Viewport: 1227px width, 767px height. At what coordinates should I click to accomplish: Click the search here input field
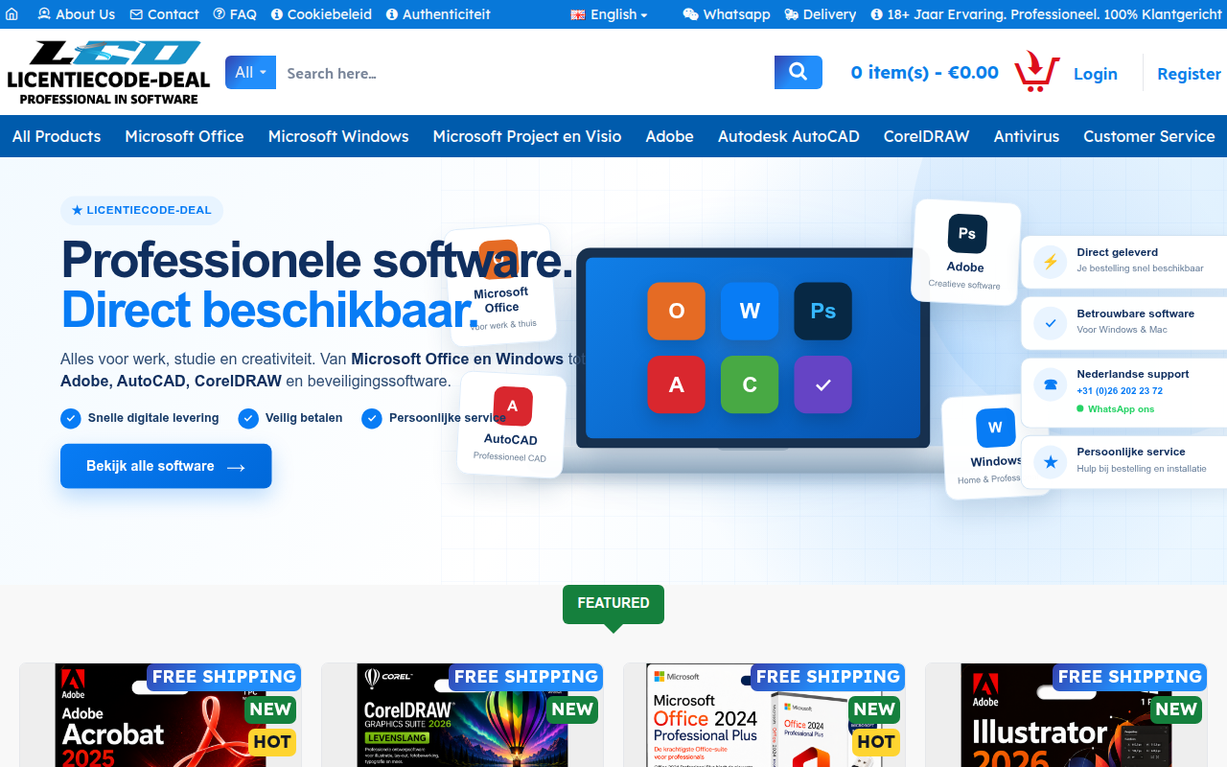click(525, 72)
